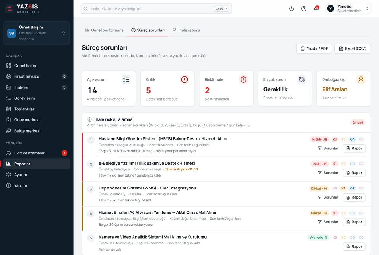Click the Yazdır / PDF button
379x255 pixels.
click(x=314, y=48)
